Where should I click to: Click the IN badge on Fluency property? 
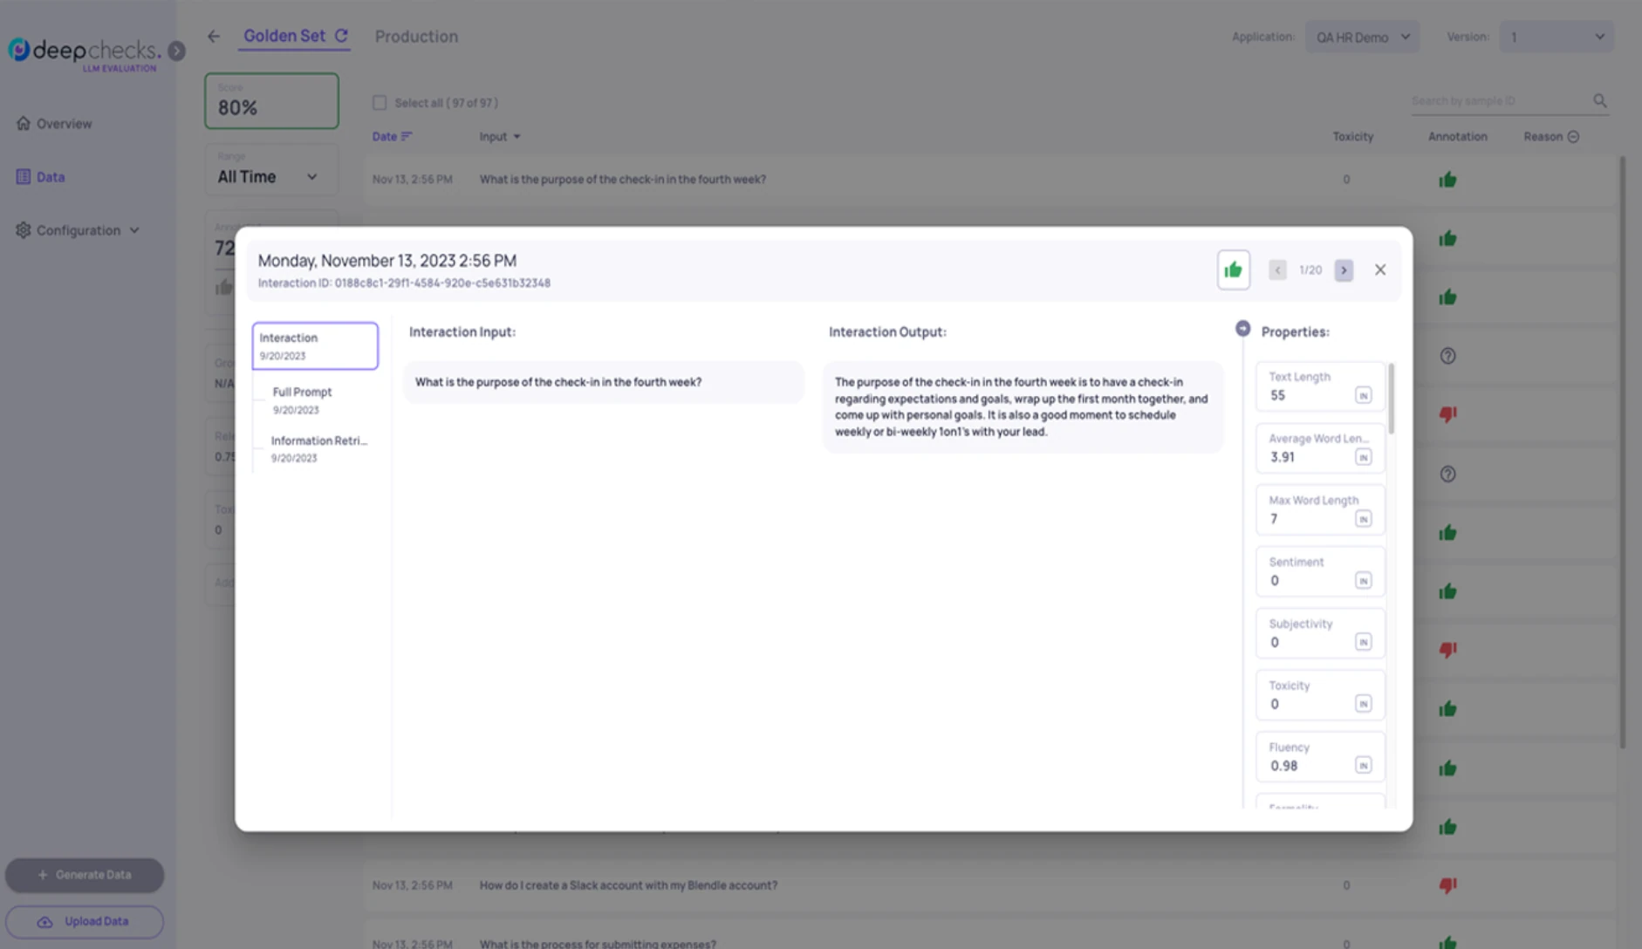pos(1363,766)
